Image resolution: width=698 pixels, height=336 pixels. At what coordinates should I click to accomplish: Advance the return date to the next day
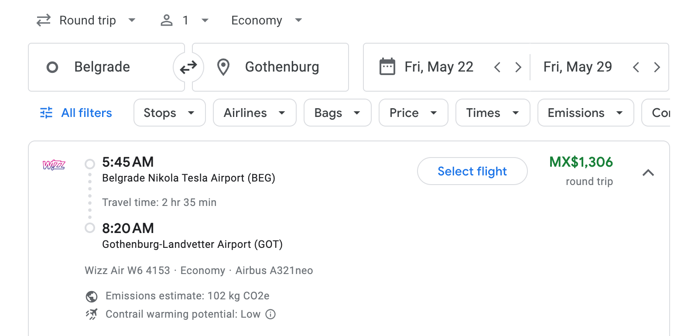pos(657,67)
